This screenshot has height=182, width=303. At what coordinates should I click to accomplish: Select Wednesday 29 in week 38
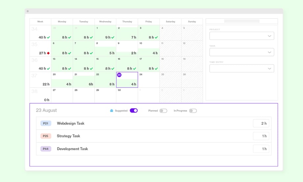(105, 95)
